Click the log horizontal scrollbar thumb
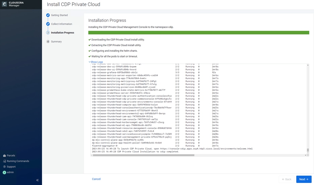 (143, 155)
